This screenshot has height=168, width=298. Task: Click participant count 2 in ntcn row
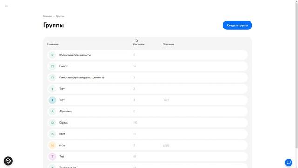coord(134,145)
